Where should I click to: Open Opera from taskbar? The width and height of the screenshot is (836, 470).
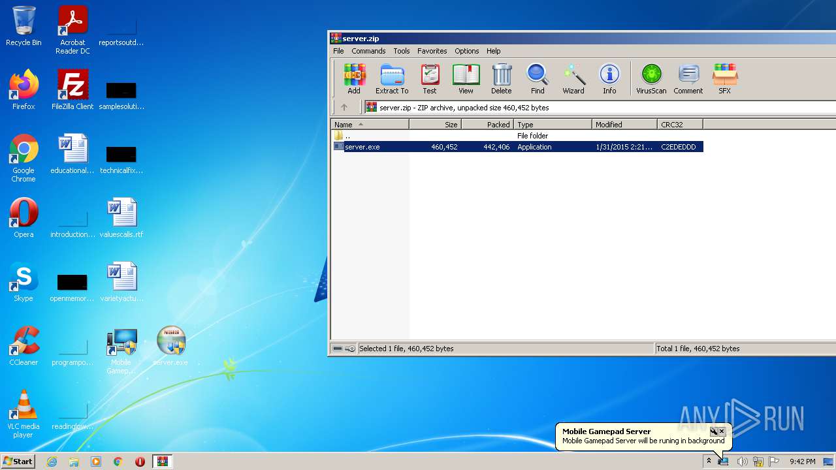click(x=140, y=462)
